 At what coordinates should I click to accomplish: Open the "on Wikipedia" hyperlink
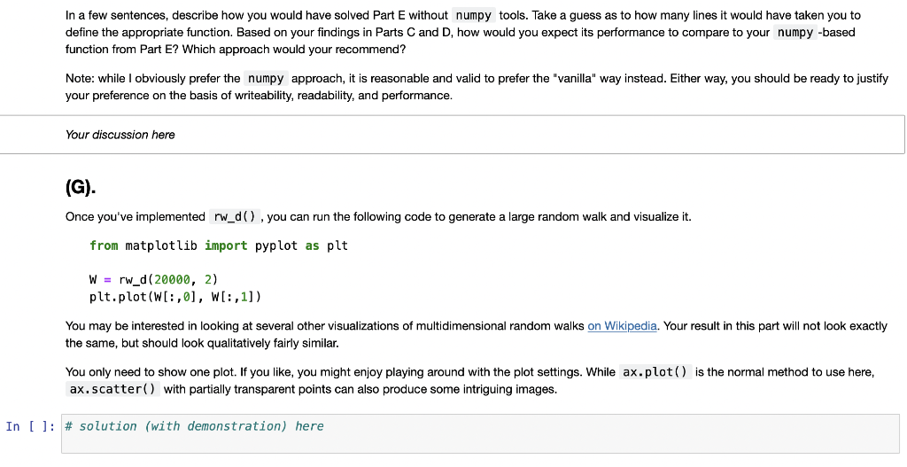[622, 326]
